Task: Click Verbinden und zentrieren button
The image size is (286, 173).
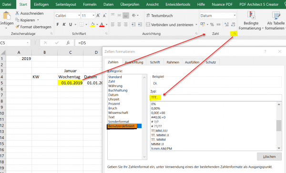Action: [170, 25]
